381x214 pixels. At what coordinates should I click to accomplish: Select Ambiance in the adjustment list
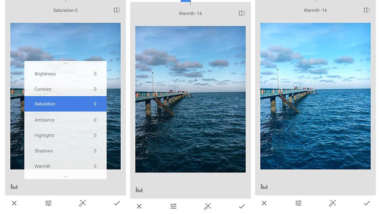click(65, 120)
